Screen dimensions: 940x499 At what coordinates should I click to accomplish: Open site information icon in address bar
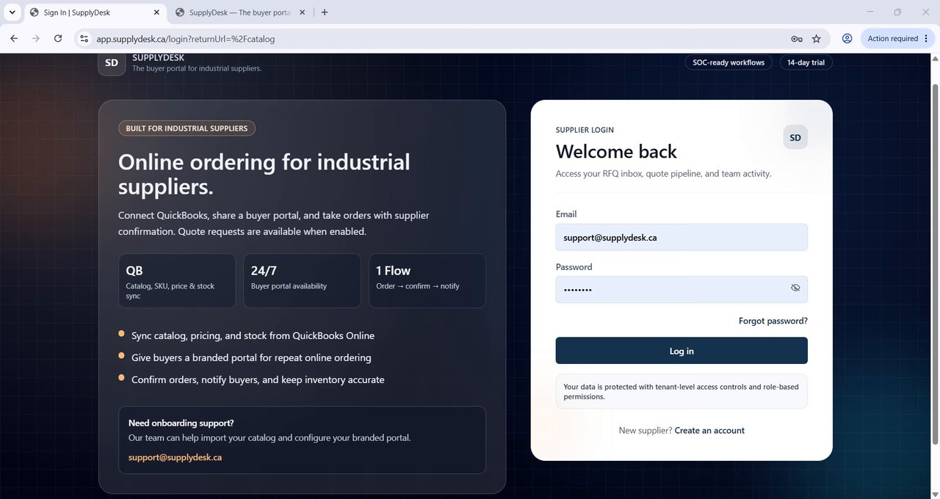click(84, 39)
